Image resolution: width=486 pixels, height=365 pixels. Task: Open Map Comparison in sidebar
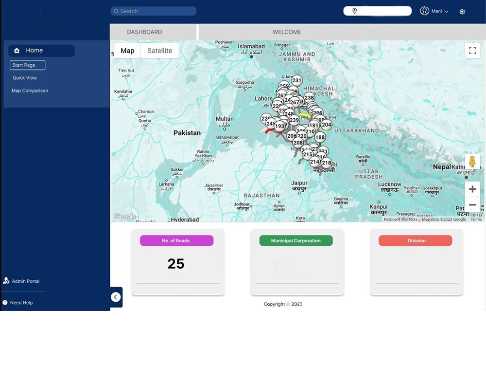30,91
